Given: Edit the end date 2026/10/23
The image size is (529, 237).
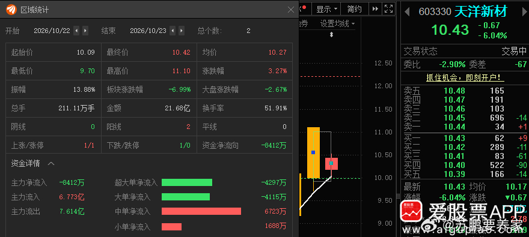Looking at the screenshot, I should (x=148, y=31).
